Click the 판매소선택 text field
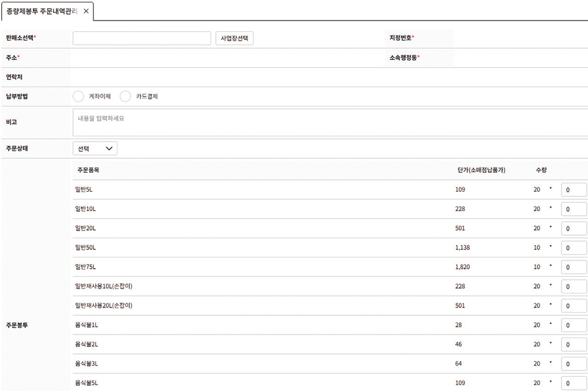Viewport: 588px width, 391px height. pyautogui.click(x=142, y=38)
